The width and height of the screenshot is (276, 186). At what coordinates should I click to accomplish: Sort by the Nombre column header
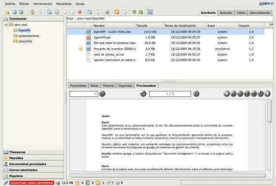114,26
